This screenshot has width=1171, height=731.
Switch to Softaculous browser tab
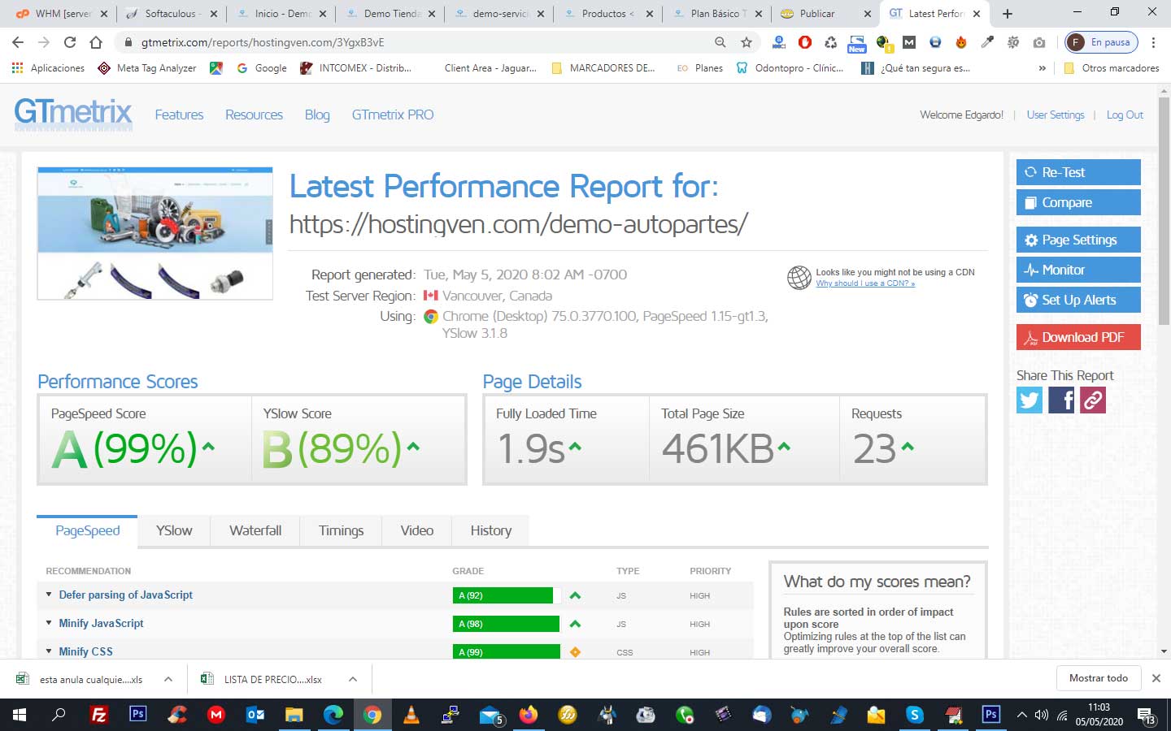click(171, 14)
